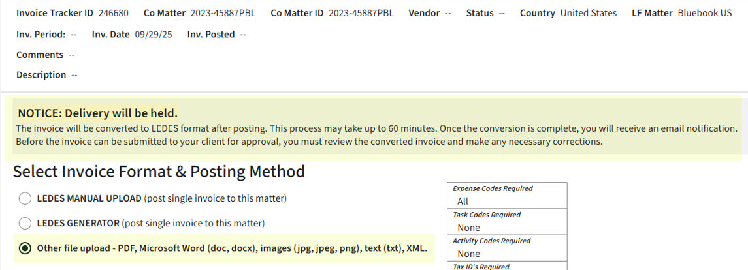Viewport: 748px width, 270px height.
Task: Click the Select Invoice Format & Posting Method heading
Action: (x=159, y=172)
